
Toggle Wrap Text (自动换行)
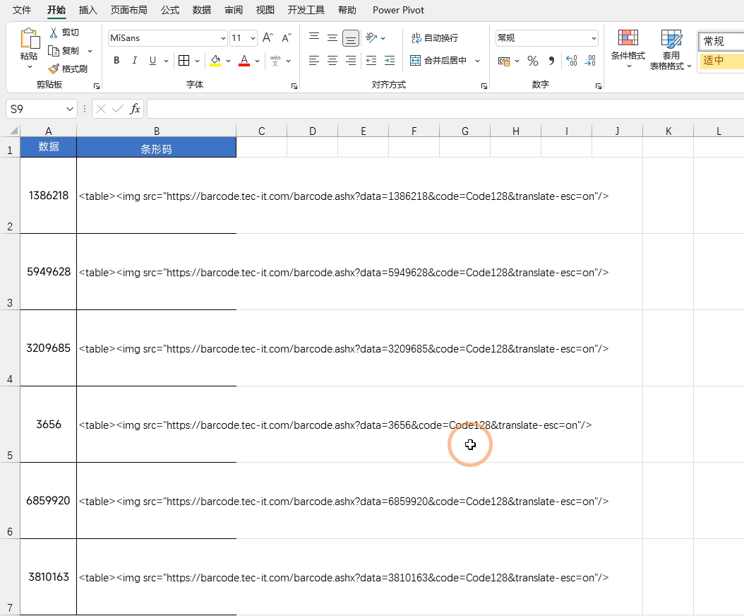point(434,37)
